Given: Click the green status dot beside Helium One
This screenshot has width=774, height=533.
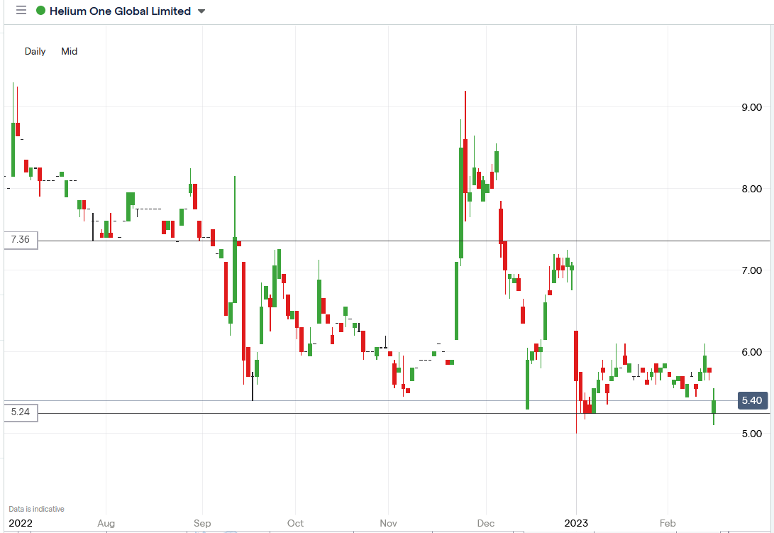Looking at the screenshot, I should click(x=41, y=11).
